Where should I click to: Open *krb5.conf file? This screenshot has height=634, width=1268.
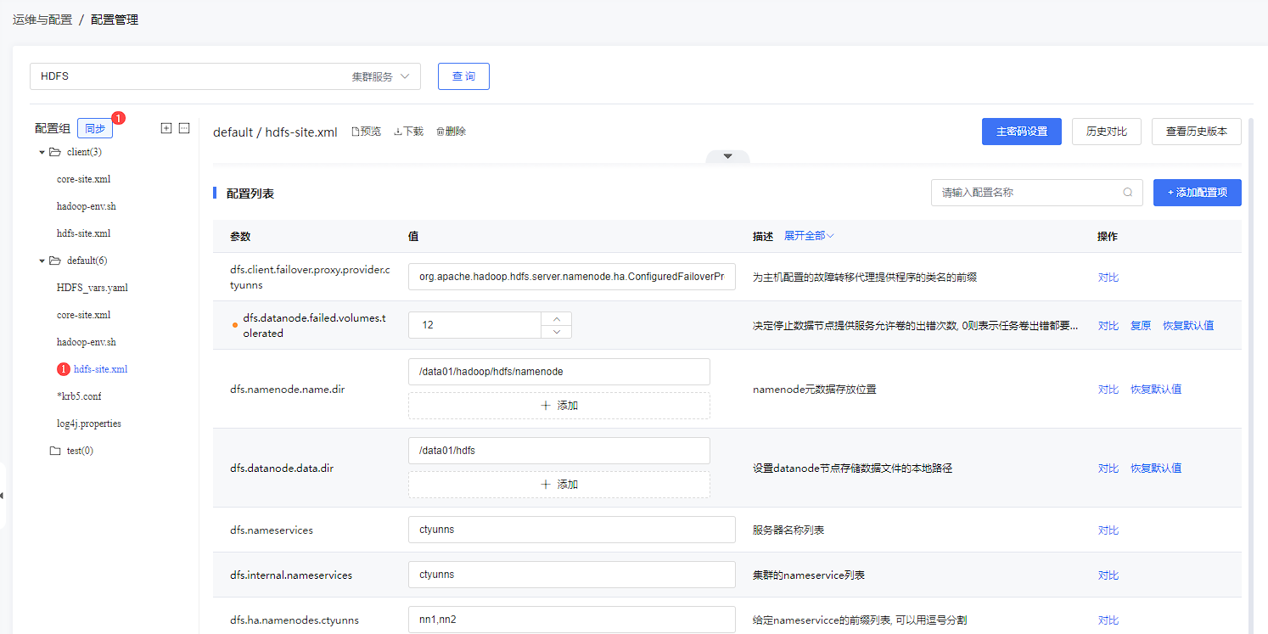click(x=79, y=396)
